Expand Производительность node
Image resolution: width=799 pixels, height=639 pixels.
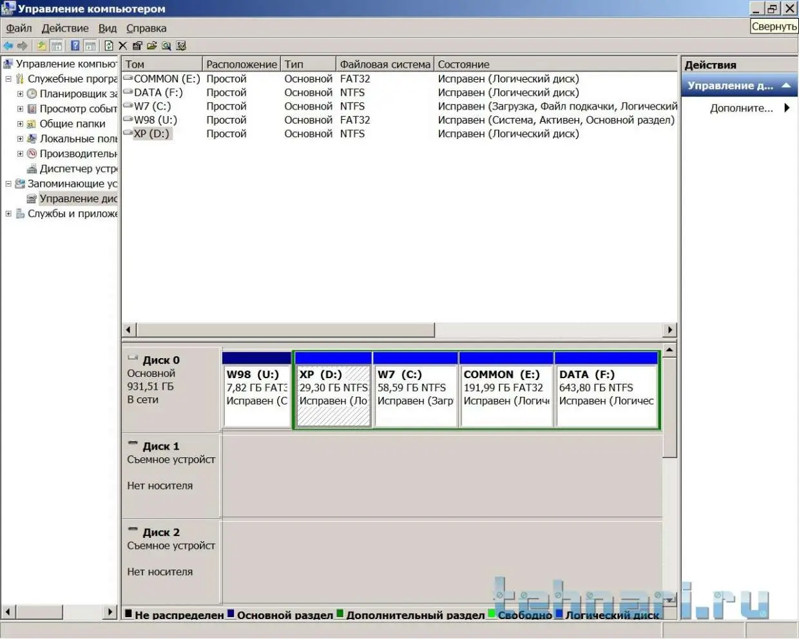pyautogui.click(x=20, y=154)
